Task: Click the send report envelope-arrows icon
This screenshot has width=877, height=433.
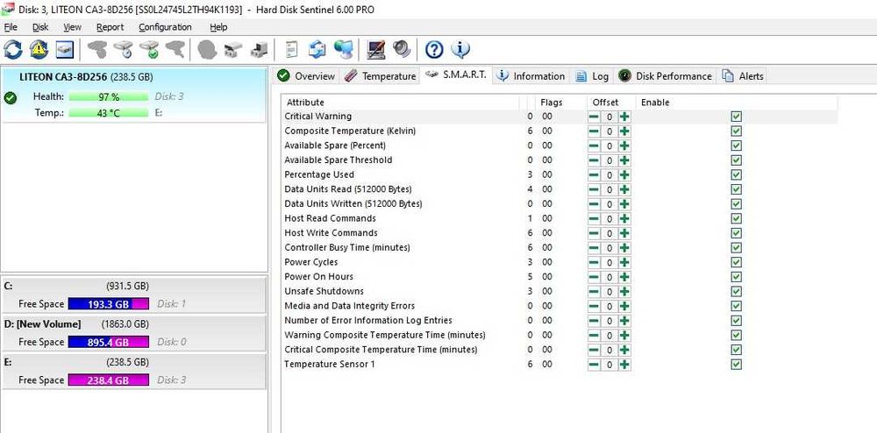Action: [x=317, y=50]
